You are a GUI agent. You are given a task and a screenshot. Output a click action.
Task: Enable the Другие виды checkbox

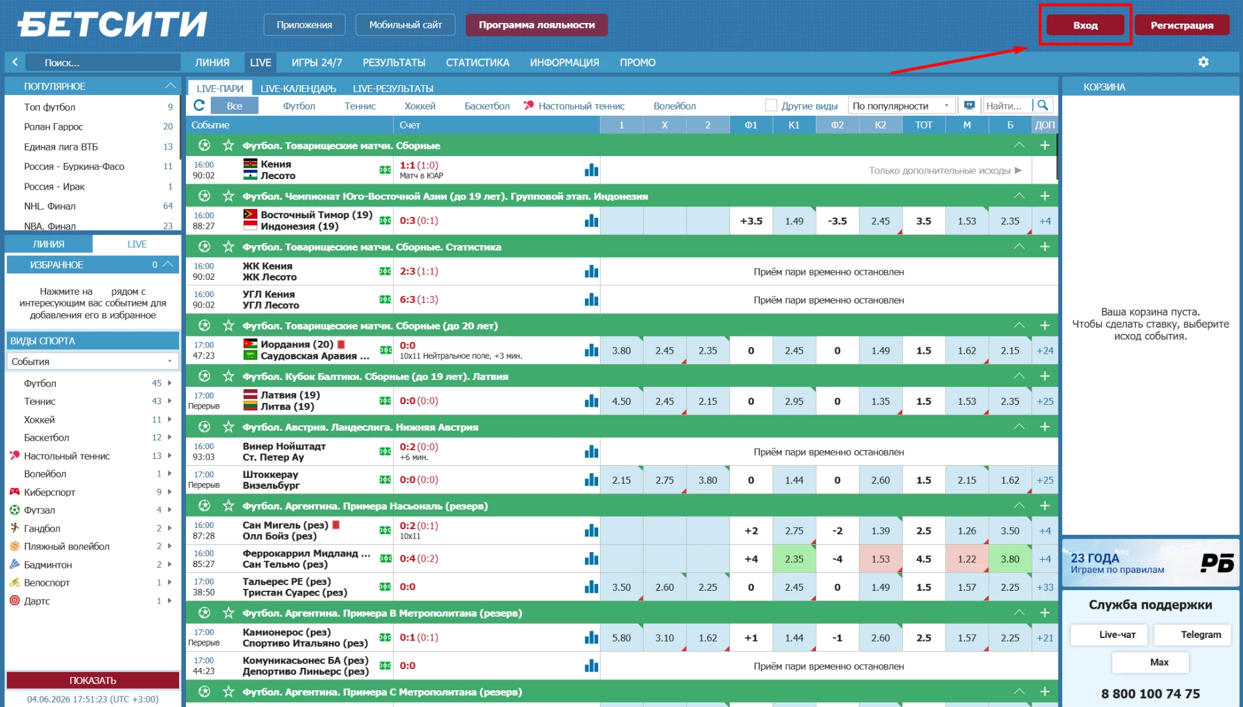point(771,106)
